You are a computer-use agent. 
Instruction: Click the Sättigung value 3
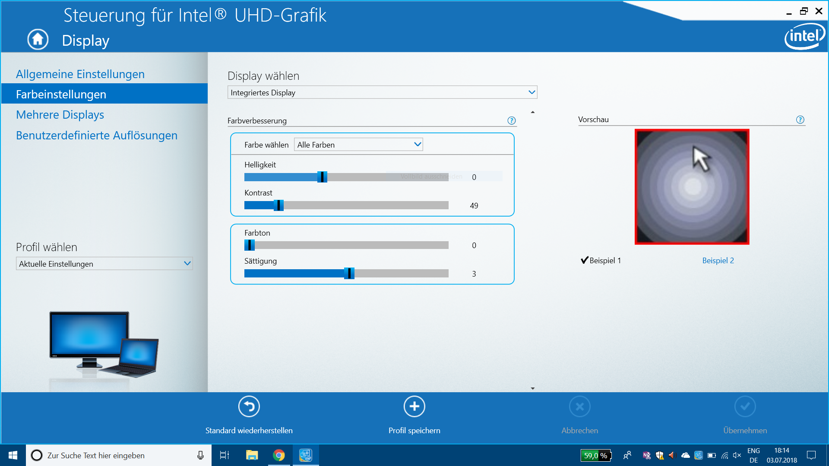(x=474, y=274)
